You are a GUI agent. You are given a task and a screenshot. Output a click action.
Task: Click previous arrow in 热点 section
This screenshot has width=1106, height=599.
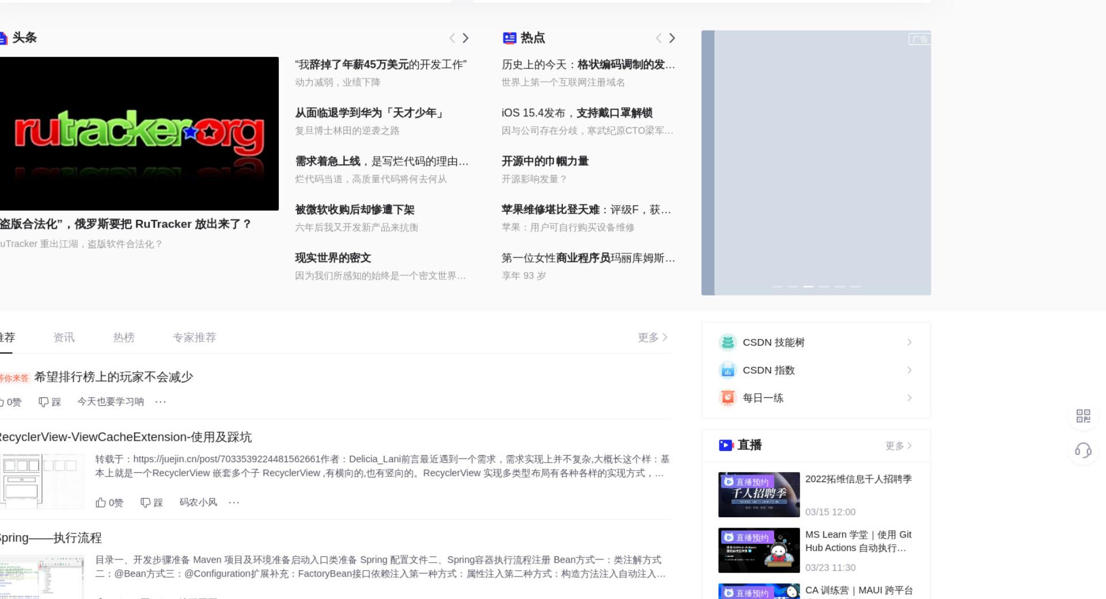658,38
